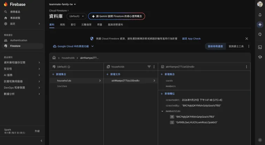Click 新增集合 in document panel

pos(168,74)
